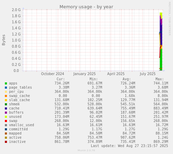Click the olive active legend swatch
Viewport: 173px width, 154px height.
coord(6,138)
